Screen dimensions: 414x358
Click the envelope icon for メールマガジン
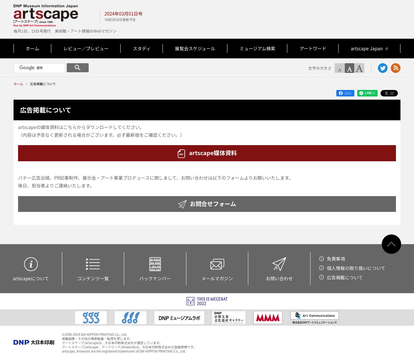pyautogui.click(x=217, y=264)
